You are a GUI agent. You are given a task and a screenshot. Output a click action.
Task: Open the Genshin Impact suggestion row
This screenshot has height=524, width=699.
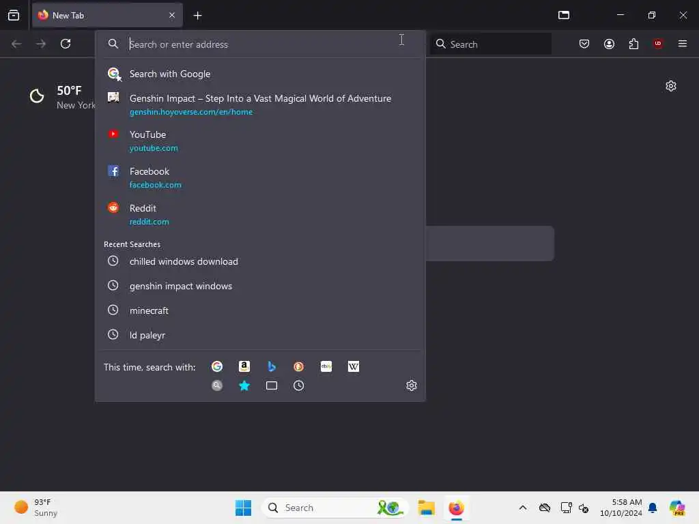(x=260, y=104)
